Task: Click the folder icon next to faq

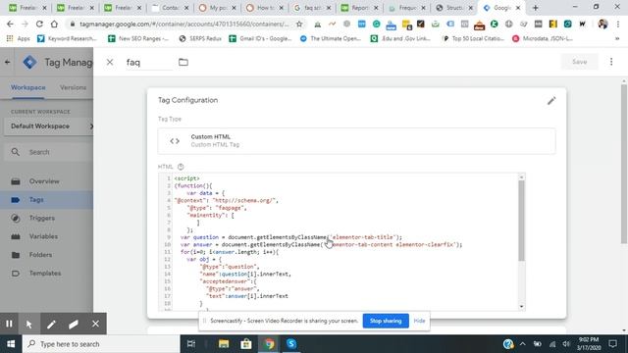Action: pos(183,62)
